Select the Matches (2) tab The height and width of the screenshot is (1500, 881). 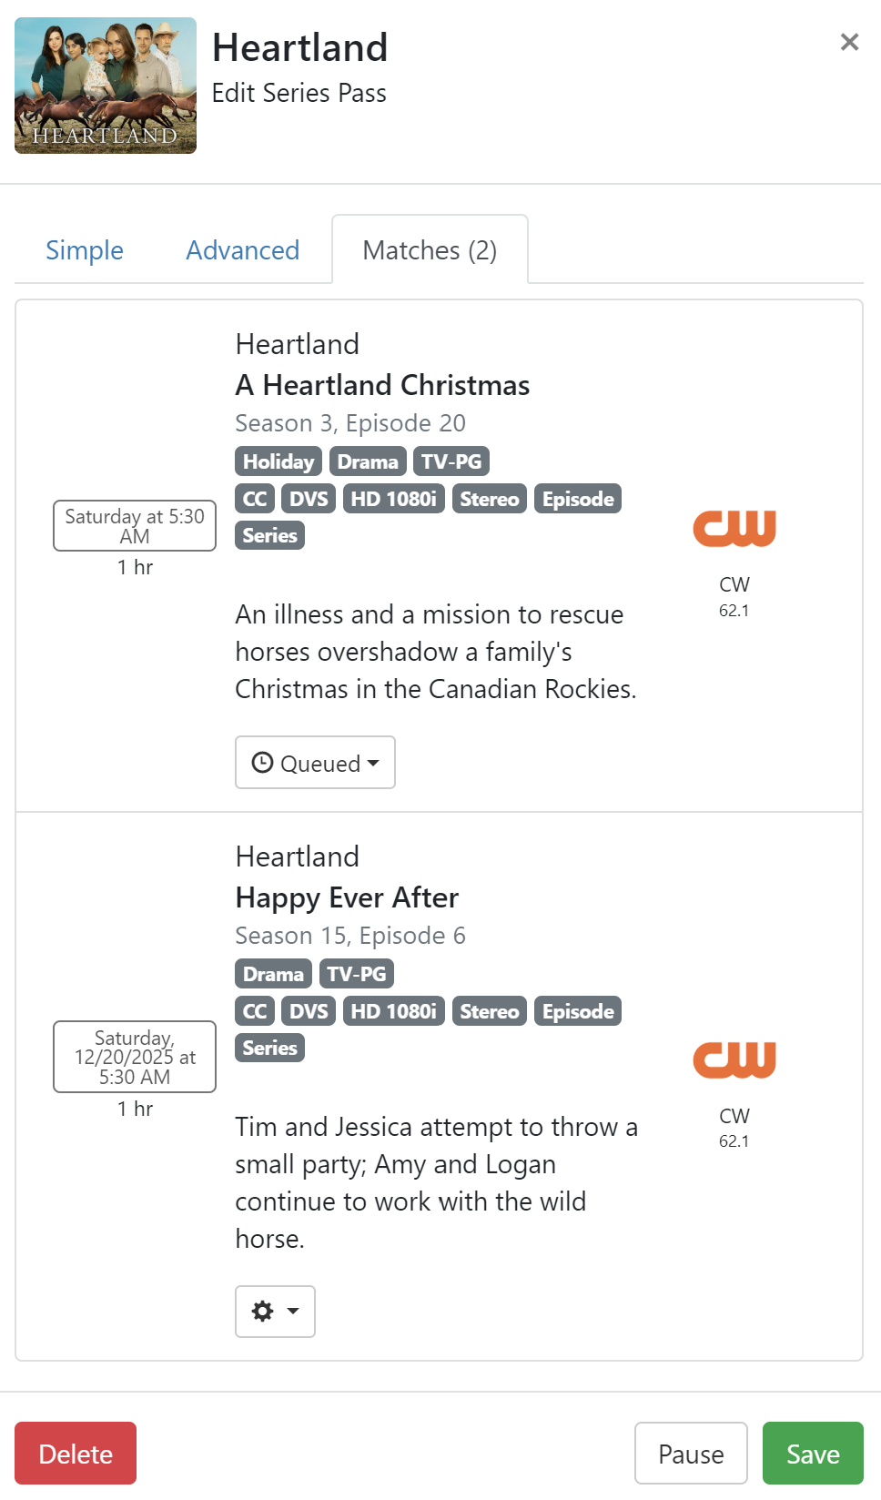[430, 250]
